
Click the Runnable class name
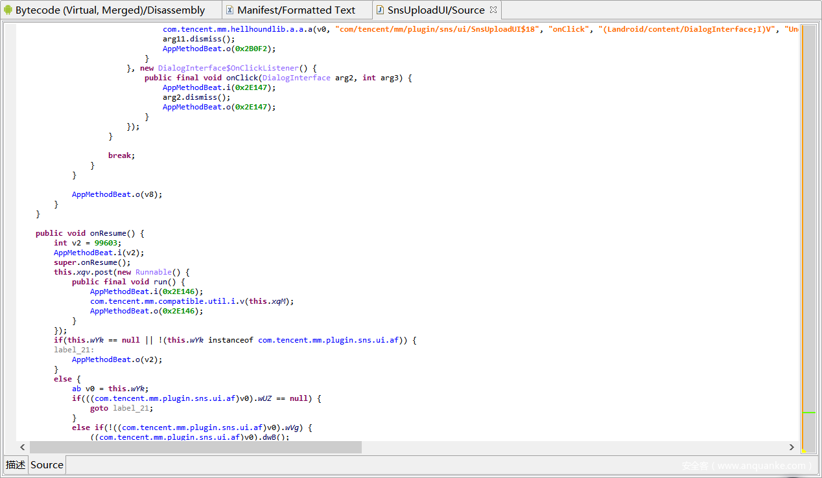(x=153, y=272)
